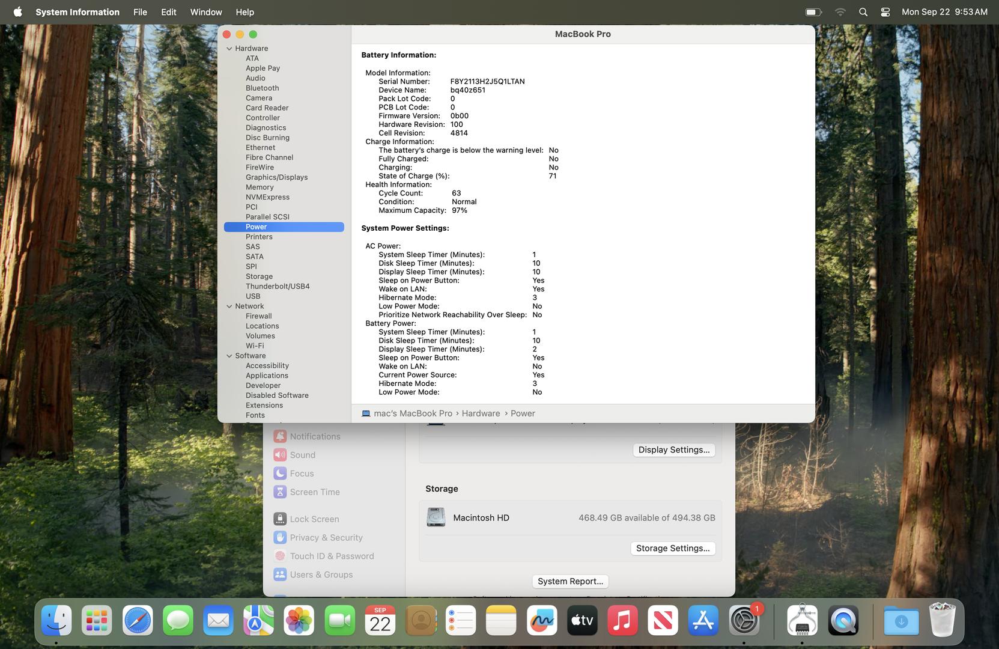
Task: Open Finder from the dock
Action: click(x=56, y=620)
